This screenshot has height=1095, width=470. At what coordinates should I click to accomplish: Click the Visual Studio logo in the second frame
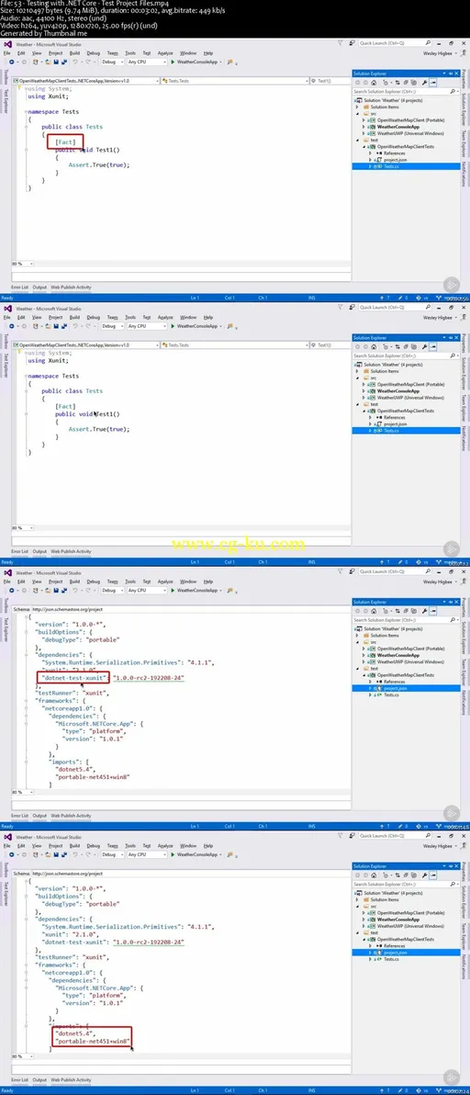7,308
